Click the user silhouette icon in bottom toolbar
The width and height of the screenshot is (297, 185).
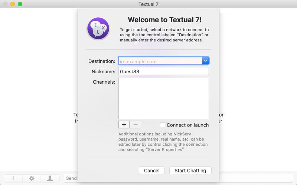point(50,178)
